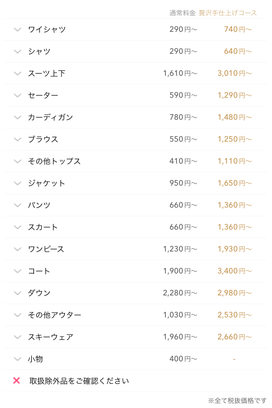Open the その他アウター row
The width and height of the screenshot is (272, 408).
tap(135, 315)
